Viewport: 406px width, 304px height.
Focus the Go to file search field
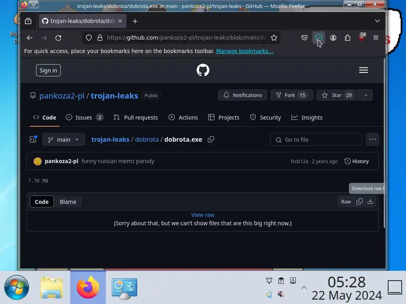point(316,140)
